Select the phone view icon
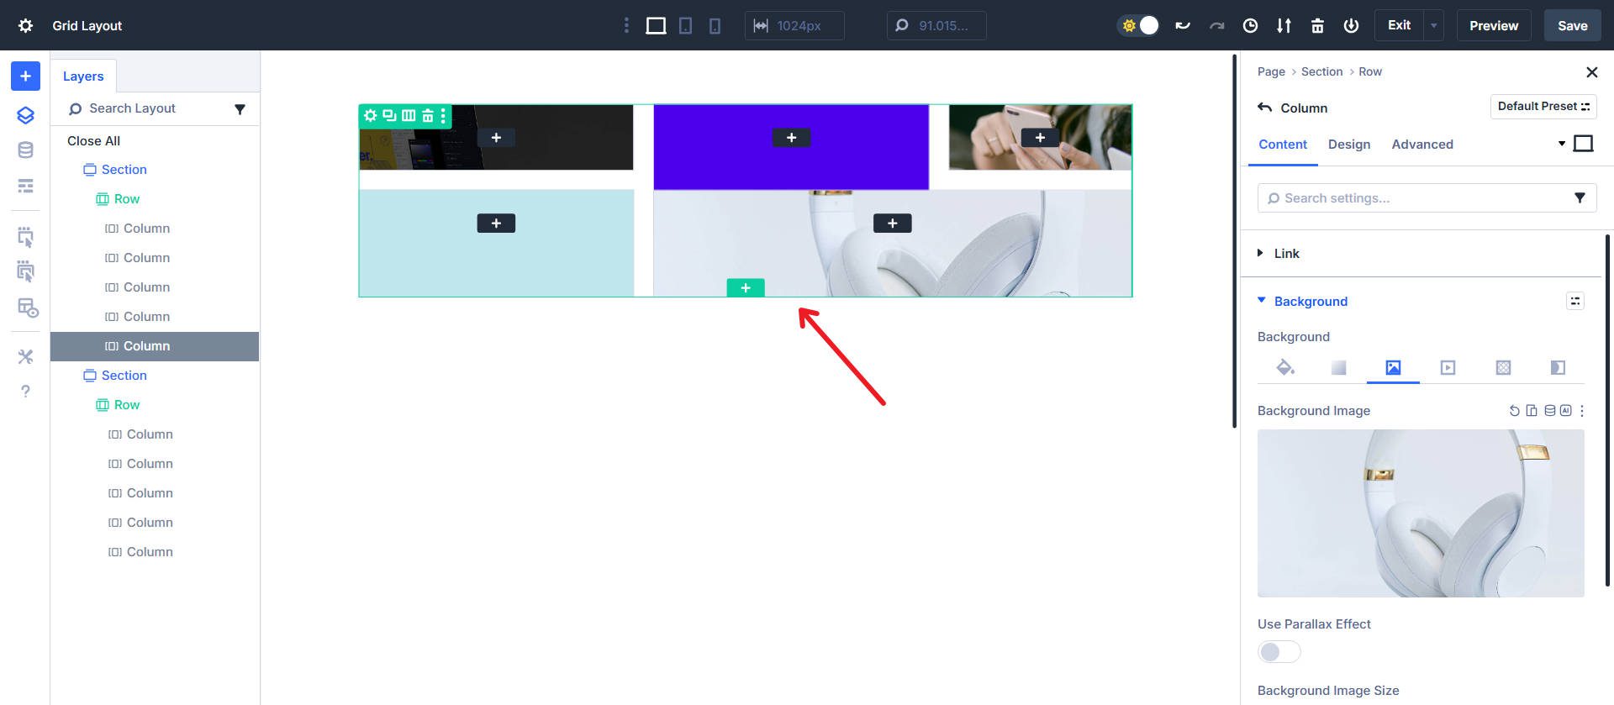This screenshot has height=705, width=1614. (x=715, y=26)
